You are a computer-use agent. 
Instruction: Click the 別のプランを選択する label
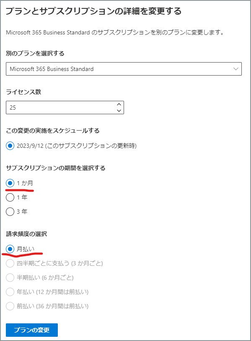click(35, 53)
